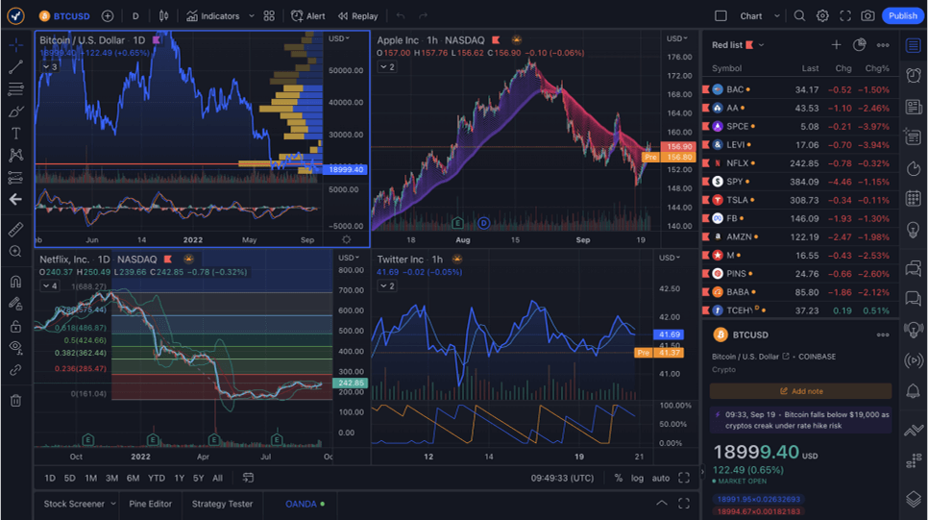Open the Chart layout name dropdown

760,16
